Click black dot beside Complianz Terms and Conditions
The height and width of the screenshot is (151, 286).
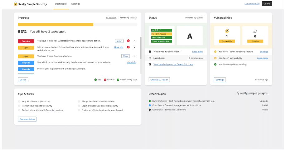coord(150,110)
